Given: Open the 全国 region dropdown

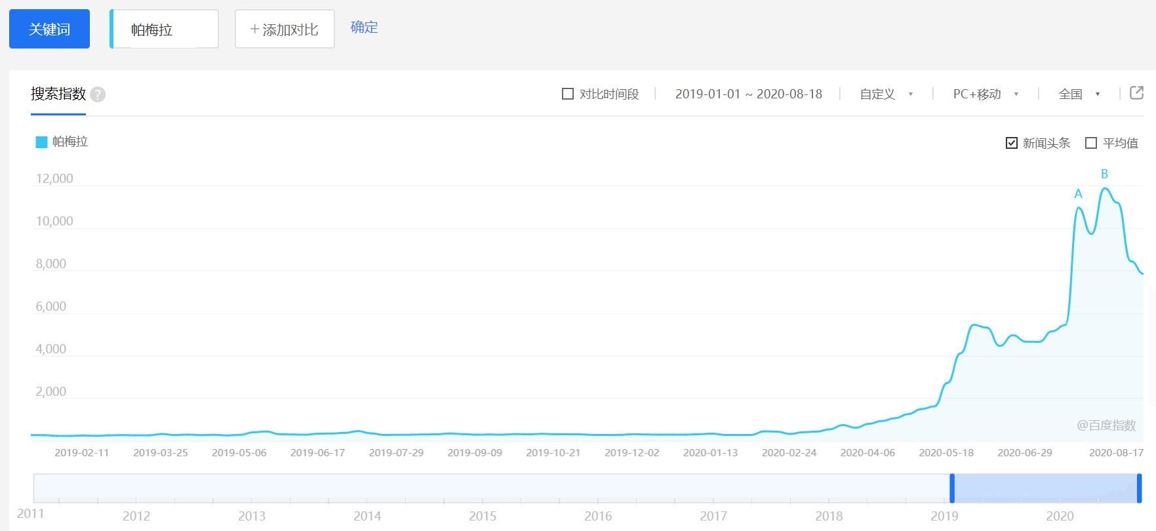Looking at the screenshot, I should point(1079,94).
